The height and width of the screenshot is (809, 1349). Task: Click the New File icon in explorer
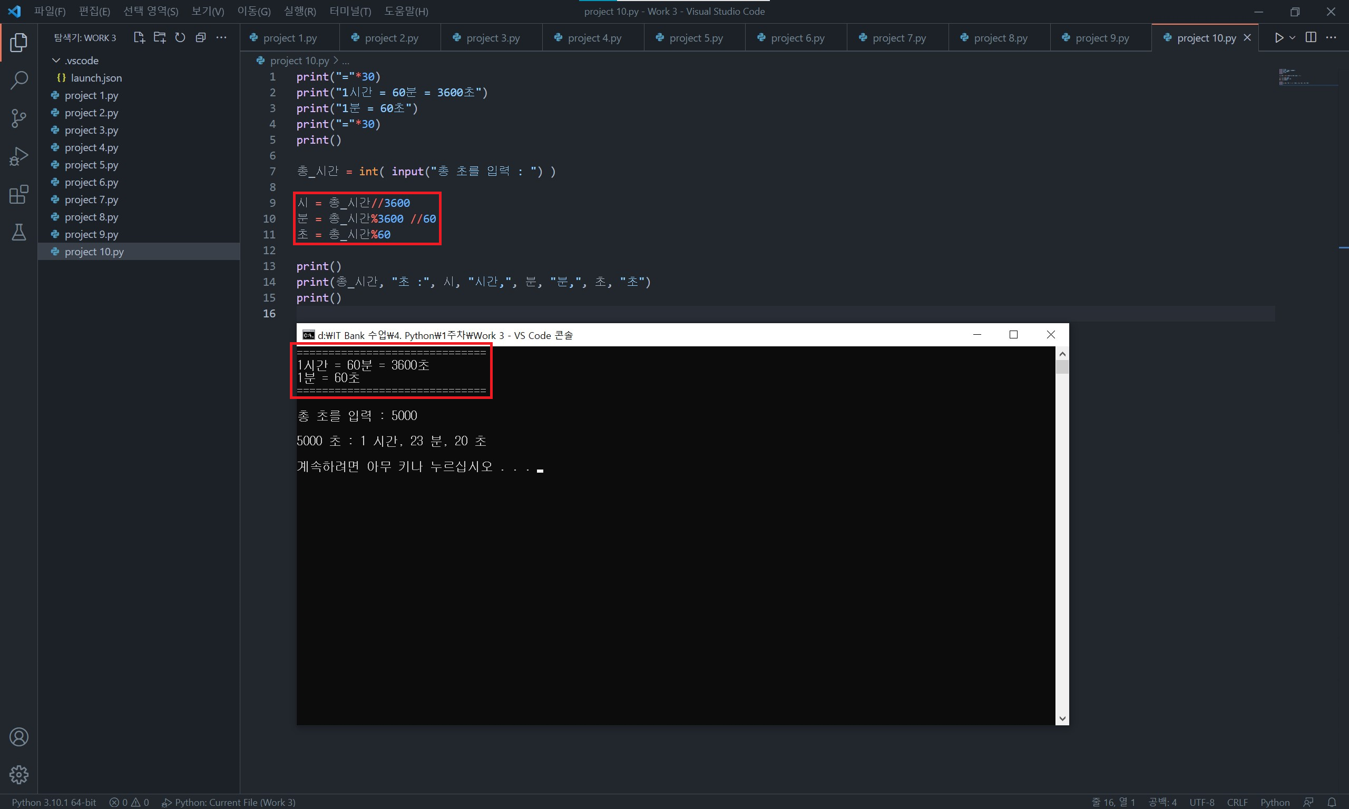coord(139,37)
